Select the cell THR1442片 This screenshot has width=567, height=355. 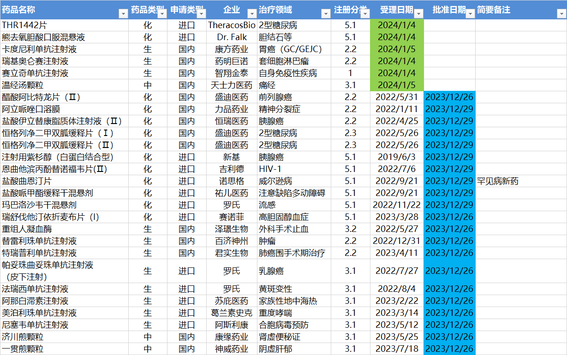click(65, 25)
